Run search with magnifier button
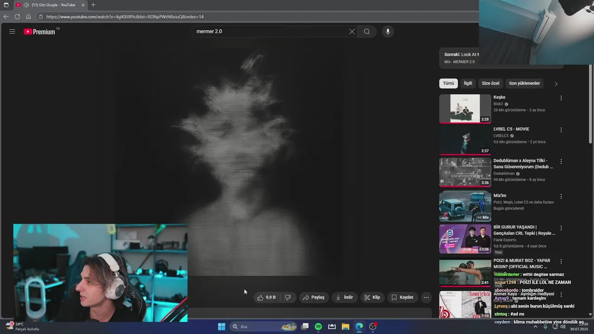The width and height of the screenshot is (594, 334). point(367,32)
